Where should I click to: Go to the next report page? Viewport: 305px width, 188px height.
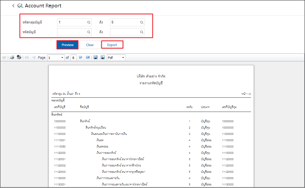point(80,57)
